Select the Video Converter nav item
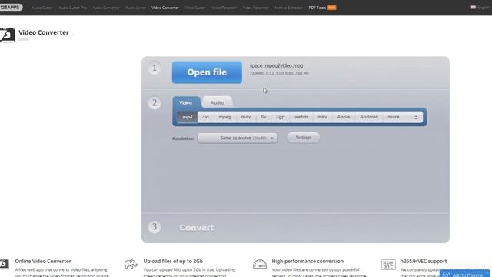The image size is (492, 277). pyautogui.click(x=165, y=8)
